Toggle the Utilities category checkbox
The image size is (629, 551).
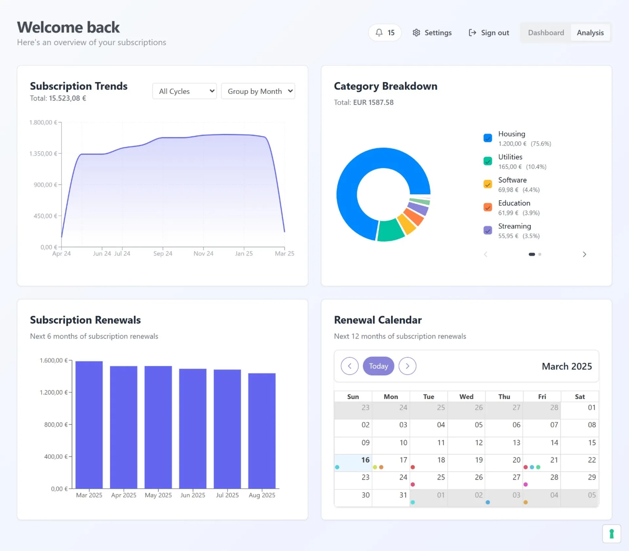(x=487, y=161)
